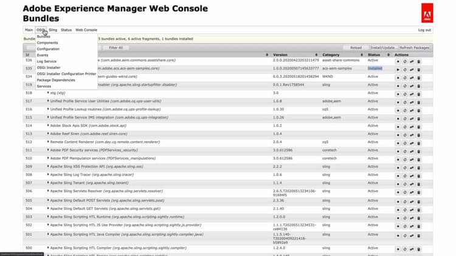
Task: Open the Status menu
Action: tap(66, 30)
